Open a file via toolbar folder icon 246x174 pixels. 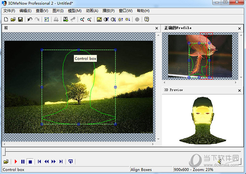[13, 19]
